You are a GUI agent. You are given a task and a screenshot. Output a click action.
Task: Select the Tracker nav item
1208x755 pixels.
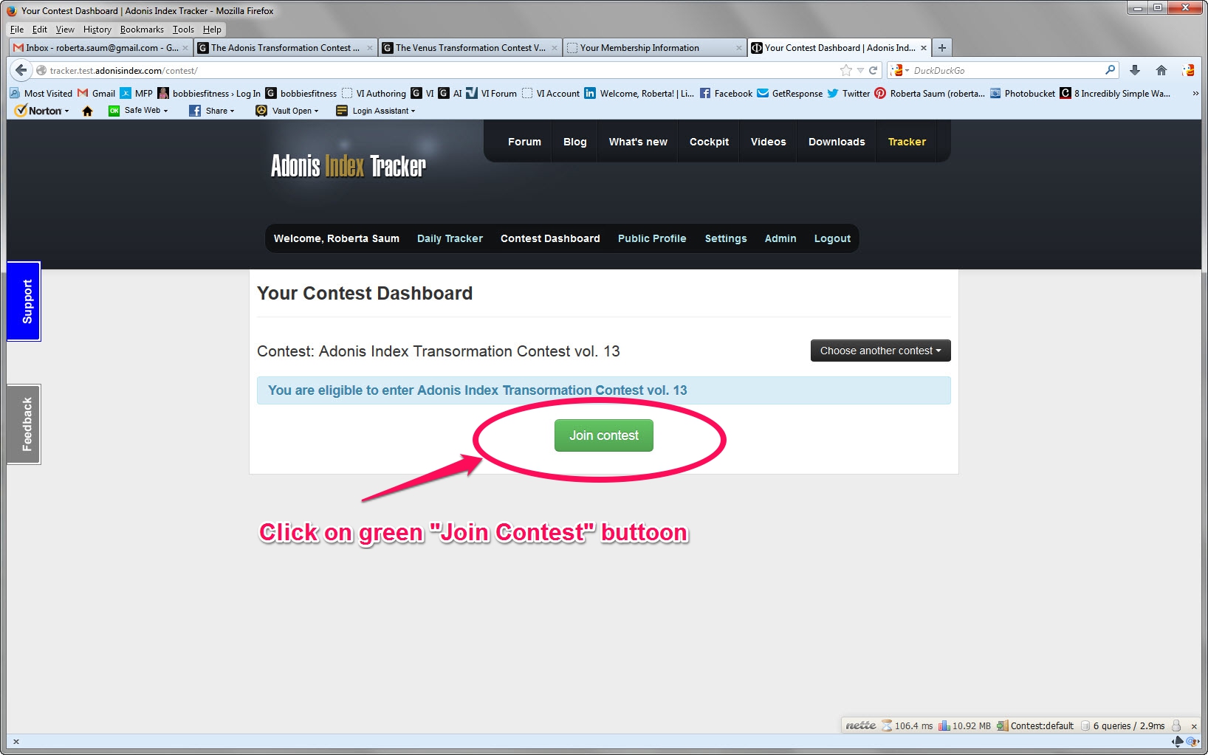[x=907, y=142]
